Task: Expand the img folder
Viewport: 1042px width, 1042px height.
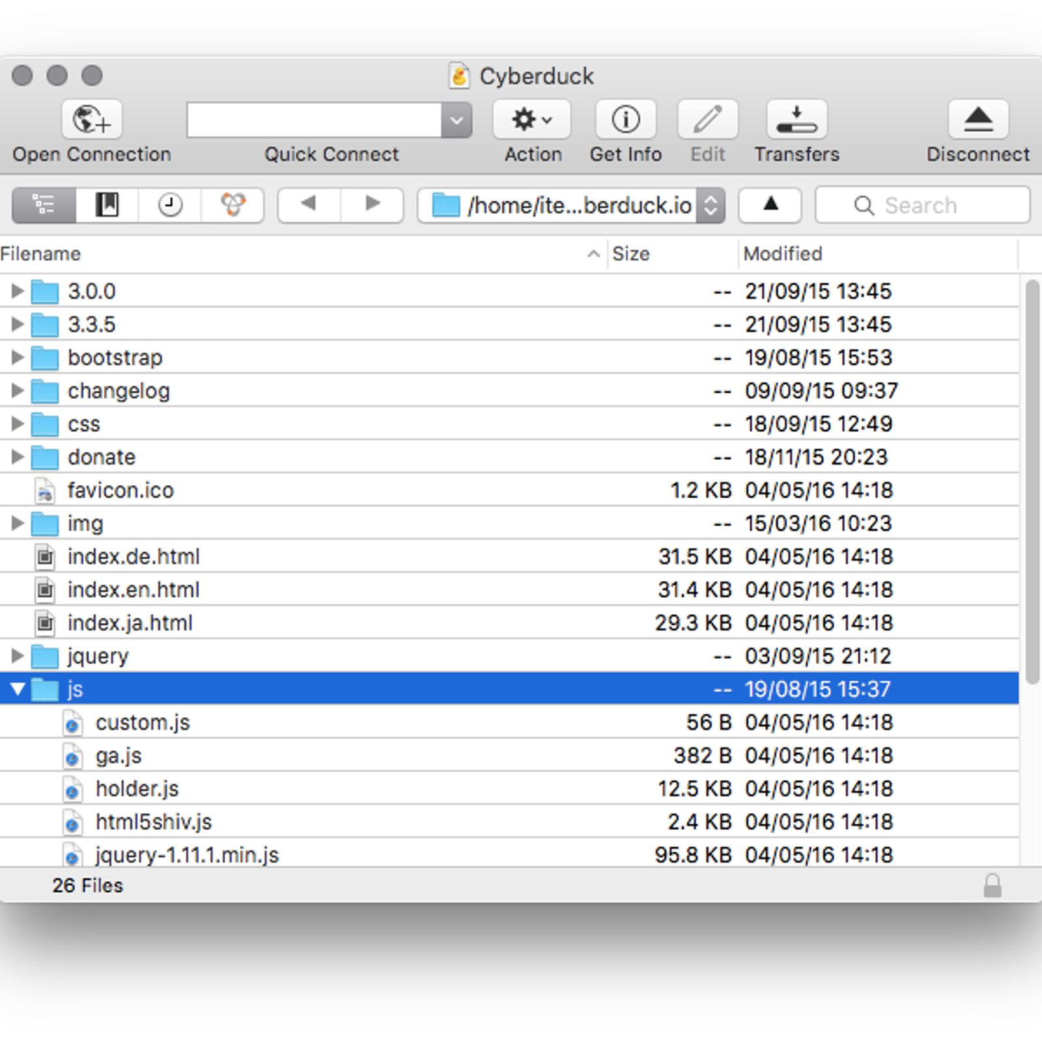Action: click(18, 523)
